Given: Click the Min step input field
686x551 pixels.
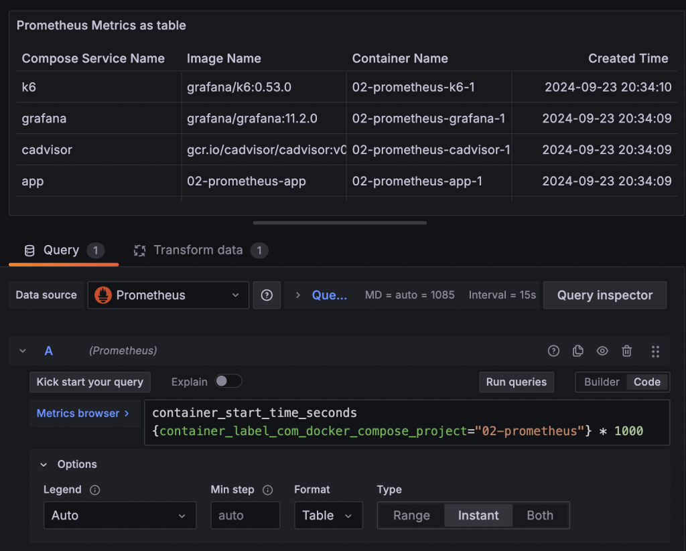Looking at the screenshot, I should click(x=245, y=516).
